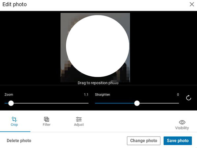Image resolution: width=197 pixels, height=148 pixels.
Task: Click Delete photo
Action: pyautogui.click(x=19, y=141)
